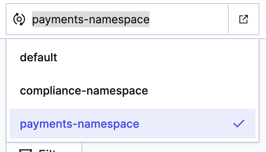Click the word 'default' in the list
266x152 pixels.
tap(39, 57)
